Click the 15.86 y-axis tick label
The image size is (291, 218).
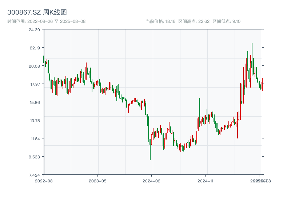click(x=35, y=102)
